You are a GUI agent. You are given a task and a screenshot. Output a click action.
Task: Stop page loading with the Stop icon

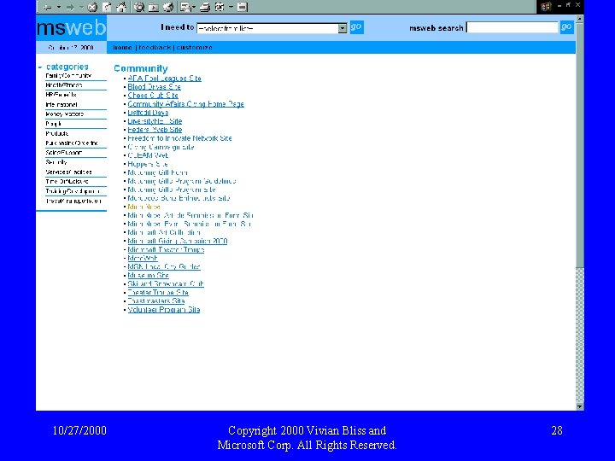click(x=92, y=7)
